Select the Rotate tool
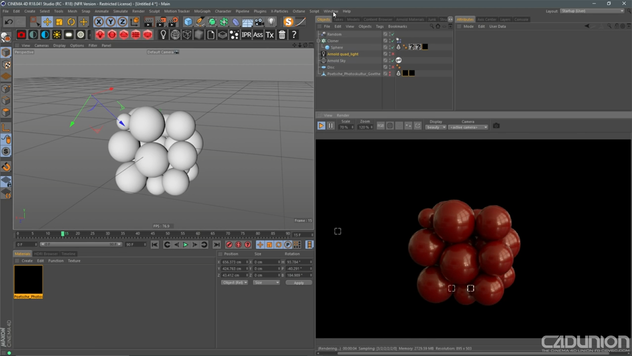 click(71, 21)
